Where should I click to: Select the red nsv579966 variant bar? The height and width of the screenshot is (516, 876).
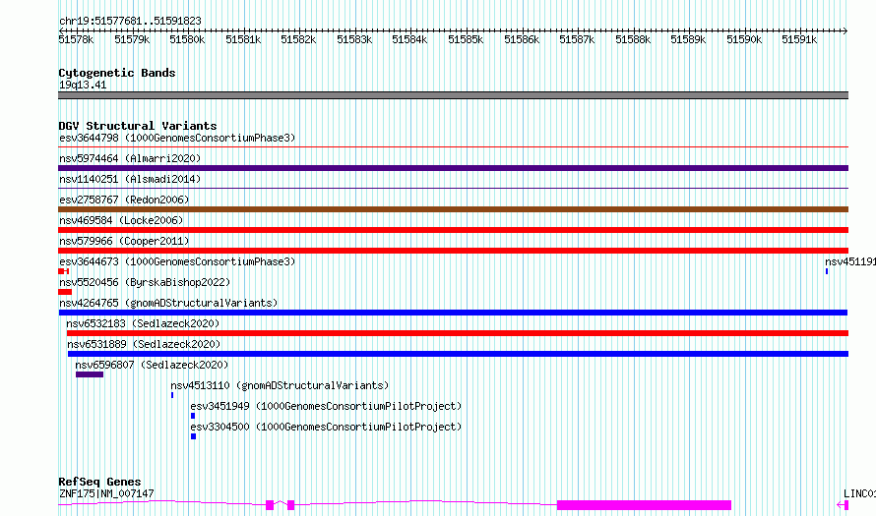coord(453,251)
